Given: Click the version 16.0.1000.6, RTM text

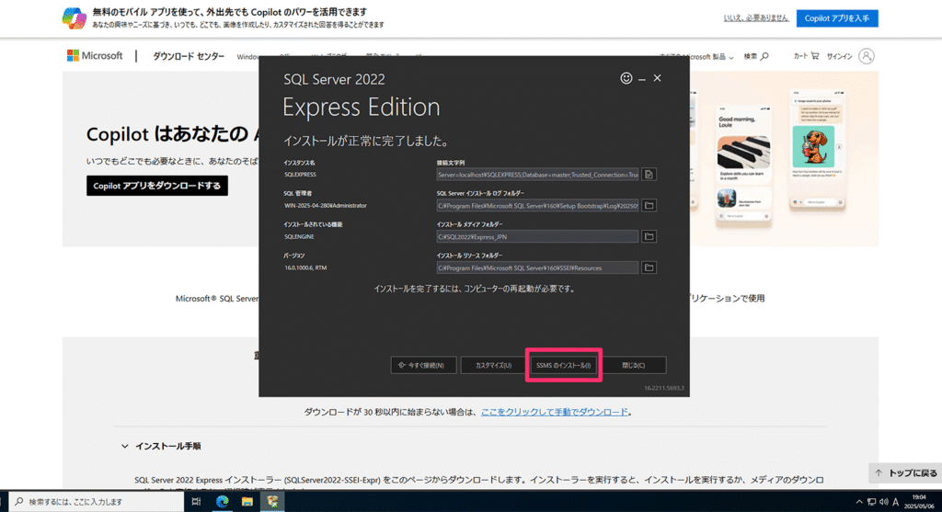Looking at the screenshot, I should (305, 267).
